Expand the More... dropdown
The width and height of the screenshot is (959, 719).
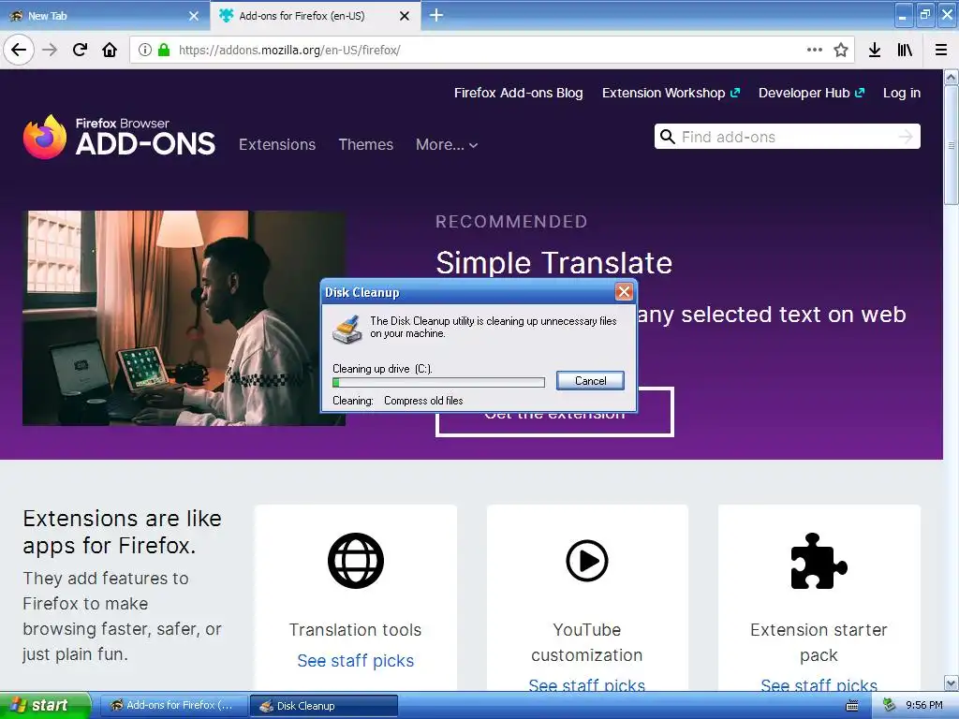coord(447,144)
